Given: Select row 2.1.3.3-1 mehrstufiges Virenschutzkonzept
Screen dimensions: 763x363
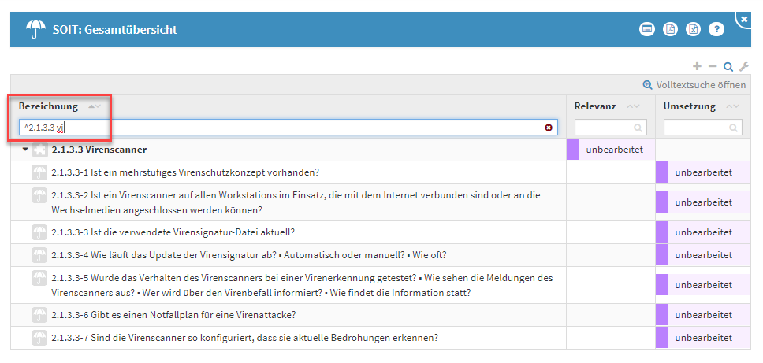Looking at the screenshot, I should pyautogui.click(x=185, y=172).
